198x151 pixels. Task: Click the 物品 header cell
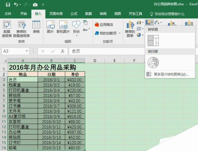tap(23, 74)
